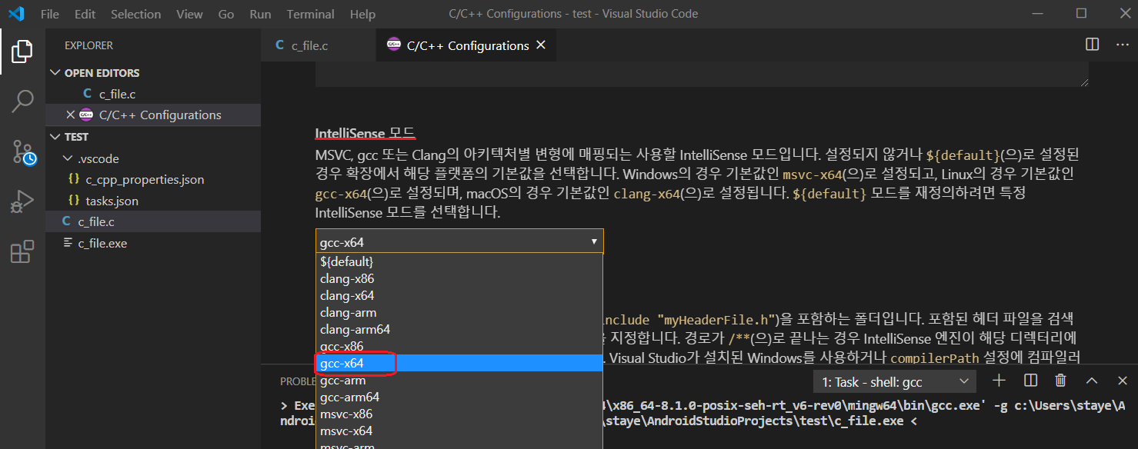Choose gcc-x86 option
The width and height of the screenshot is (1138, 449).
pos(459,346)
